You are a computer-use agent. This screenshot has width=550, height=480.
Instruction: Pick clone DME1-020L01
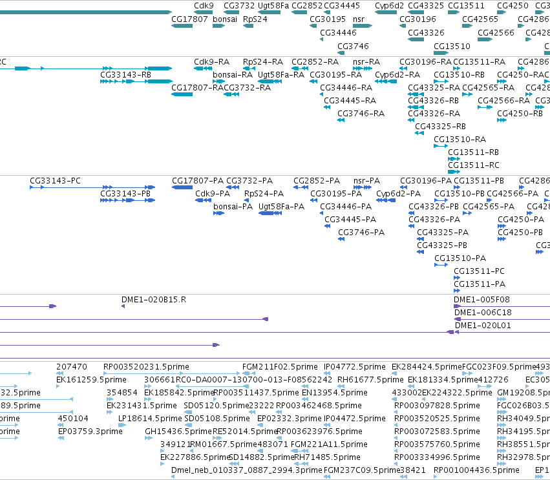click(483, 326)
